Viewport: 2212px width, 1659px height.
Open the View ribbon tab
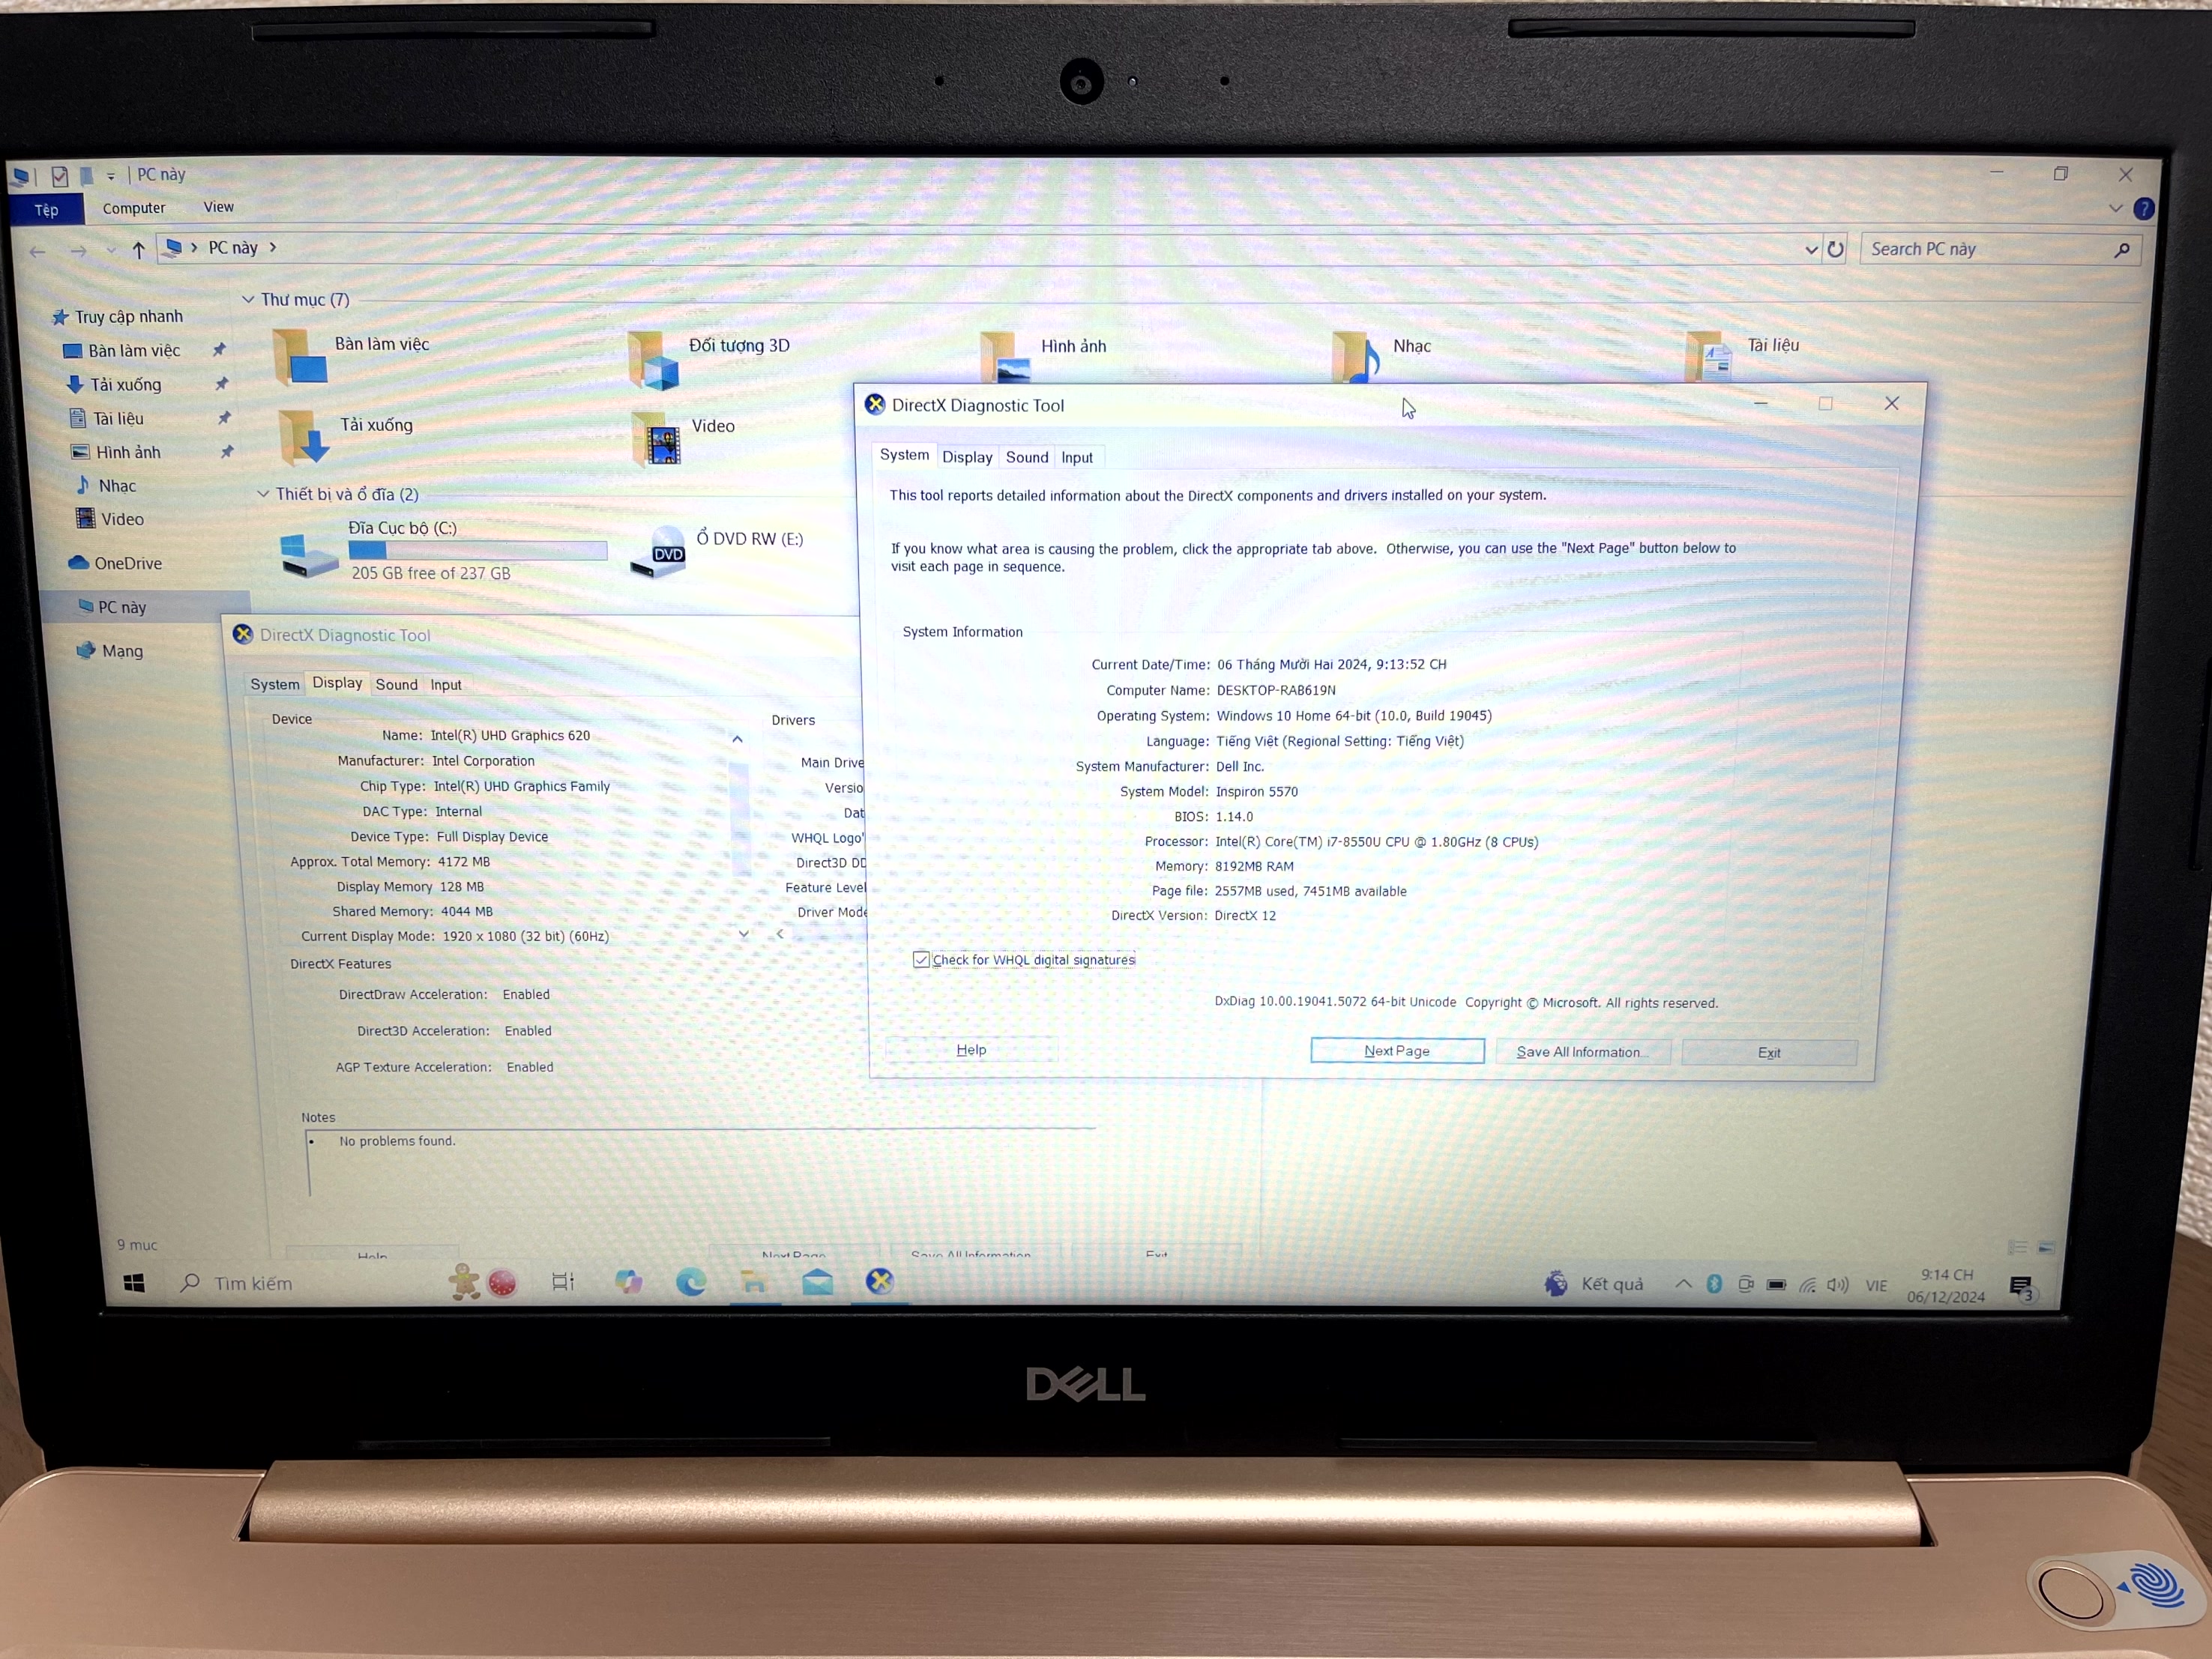(218, 207)
